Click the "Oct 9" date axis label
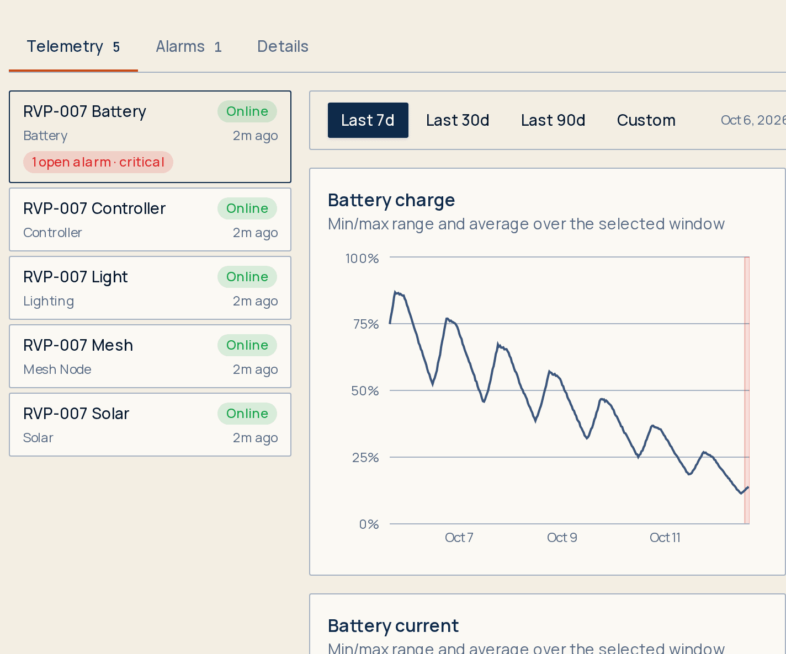Viewport: 786px width, 654px height. point(562,538)
